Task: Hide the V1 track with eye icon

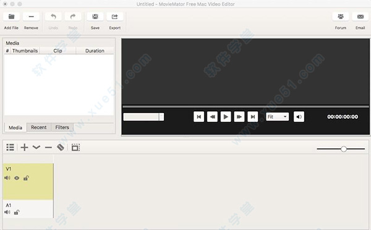Action: [17, 178]
